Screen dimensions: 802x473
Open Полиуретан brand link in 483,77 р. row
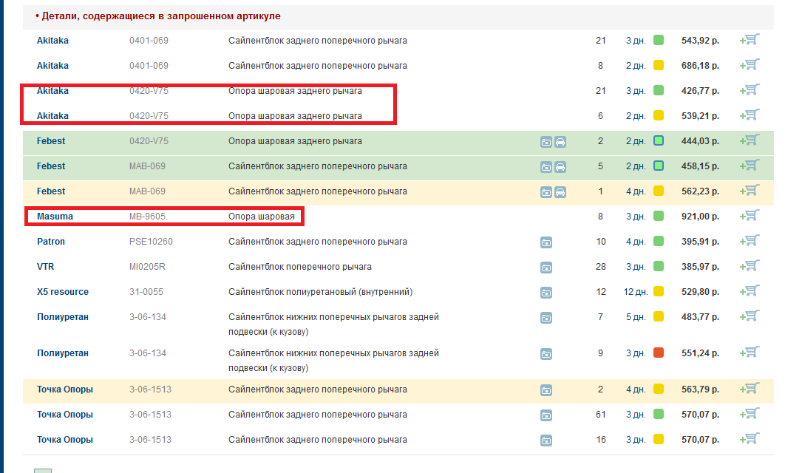click(x=62, y=317)
